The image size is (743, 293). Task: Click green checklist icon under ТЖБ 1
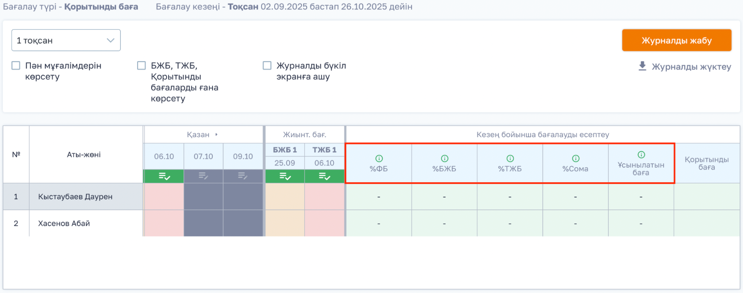[324, 176]
